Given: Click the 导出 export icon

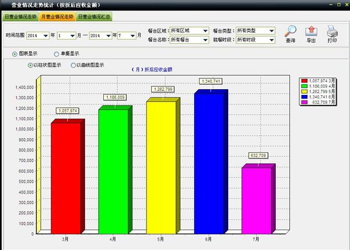Looking at the screenshot, I should pyautogui.click(x=311, y=31).
